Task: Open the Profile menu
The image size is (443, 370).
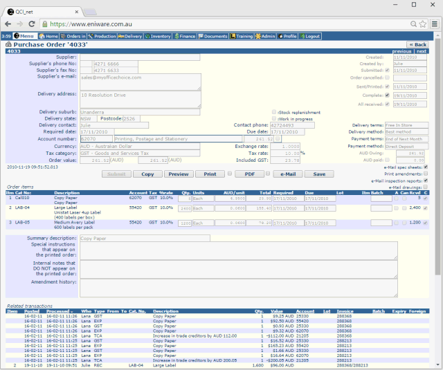Action: (x=287, y=36)
